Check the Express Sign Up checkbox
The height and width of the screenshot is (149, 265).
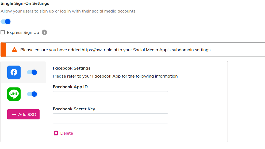(x=3, y=33)
